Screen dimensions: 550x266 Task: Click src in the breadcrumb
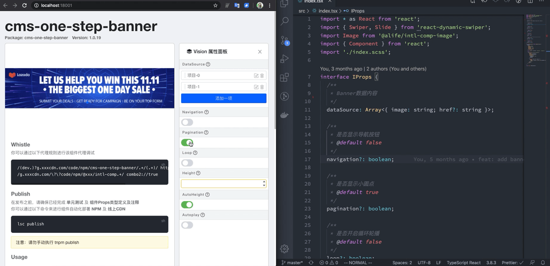click(x=302, y=11)
